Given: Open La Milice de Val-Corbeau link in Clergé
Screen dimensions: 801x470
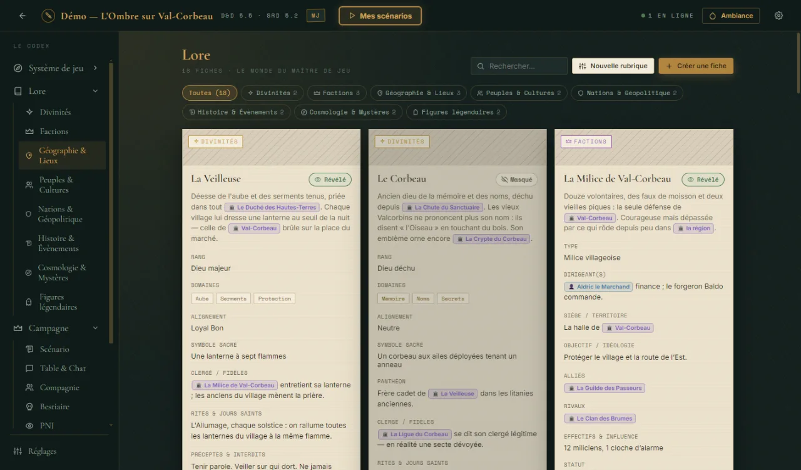Looking at the screenshot, I should pos(235,386).
